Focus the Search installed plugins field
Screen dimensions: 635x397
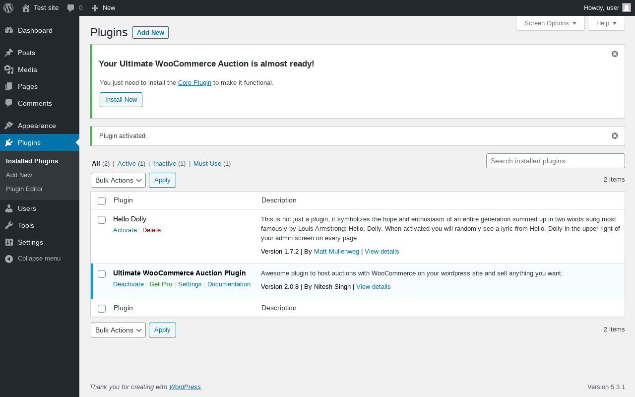[555, 161]
